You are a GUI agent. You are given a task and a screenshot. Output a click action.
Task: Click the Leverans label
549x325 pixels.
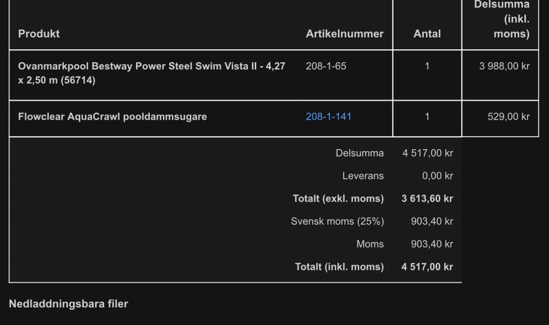(x=363, y=176)
